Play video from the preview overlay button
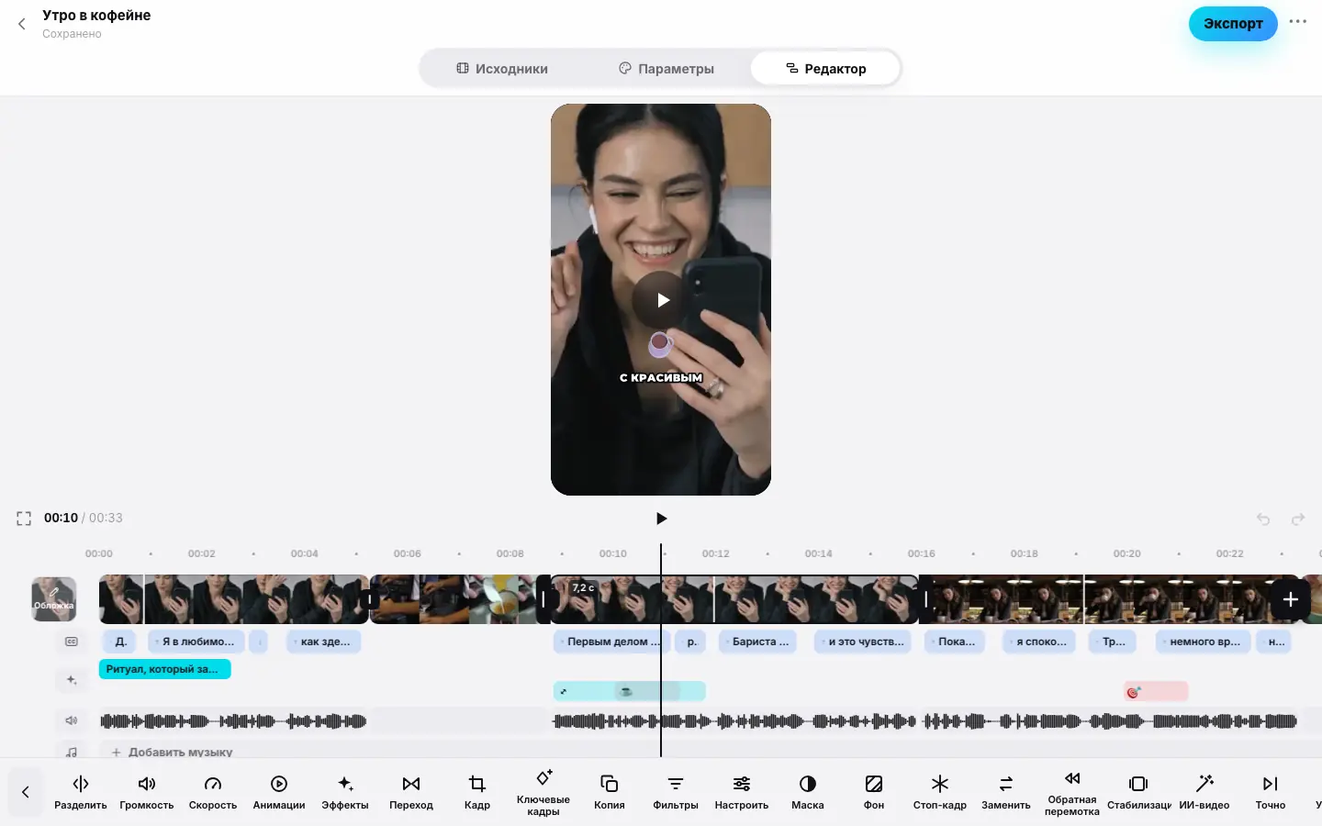 tap(661, 300)
